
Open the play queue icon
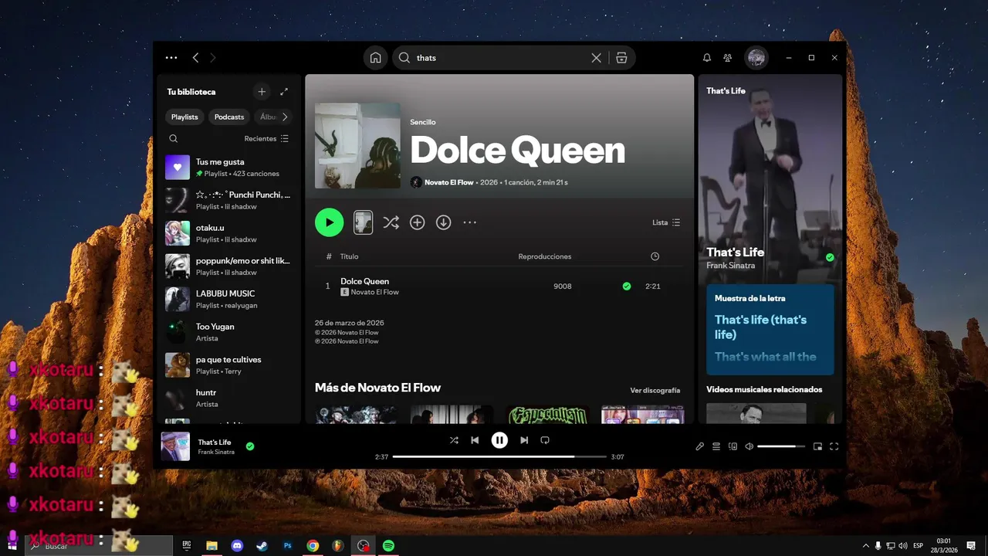tap(716, 446)
